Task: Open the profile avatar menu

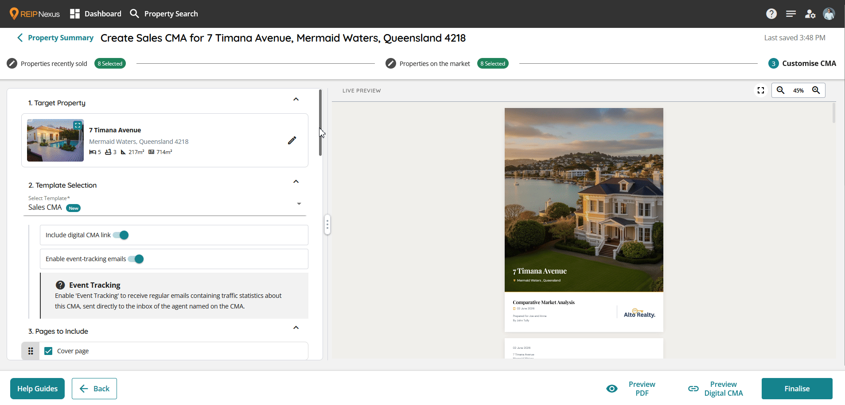Action: click(x=829, y=14)
